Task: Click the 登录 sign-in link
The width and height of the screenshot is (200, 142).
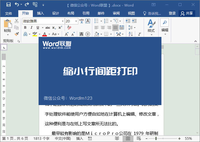Action: pyautogui.click(x=172, y=13)
